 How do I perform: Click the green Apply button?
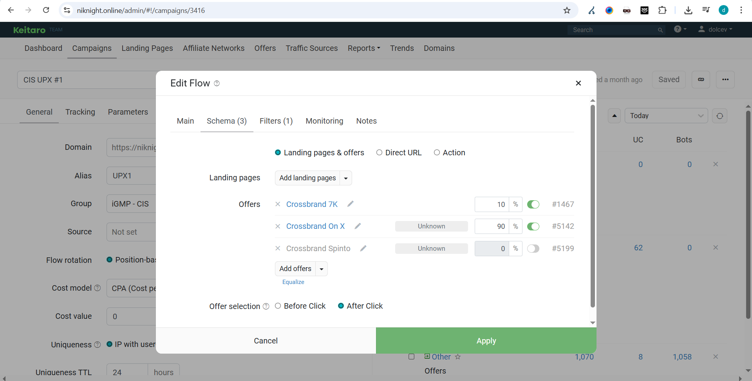pos(486,341)
